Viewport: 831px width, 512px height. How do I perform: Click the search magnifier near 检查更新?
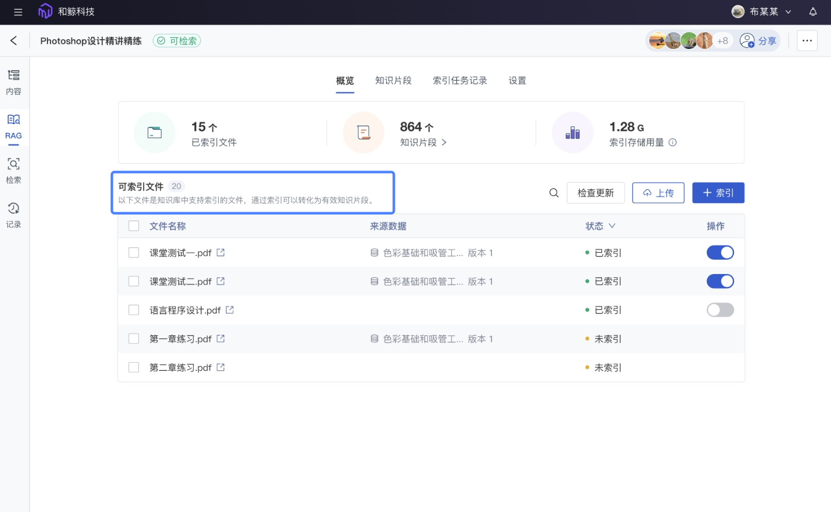pos(554,193)
